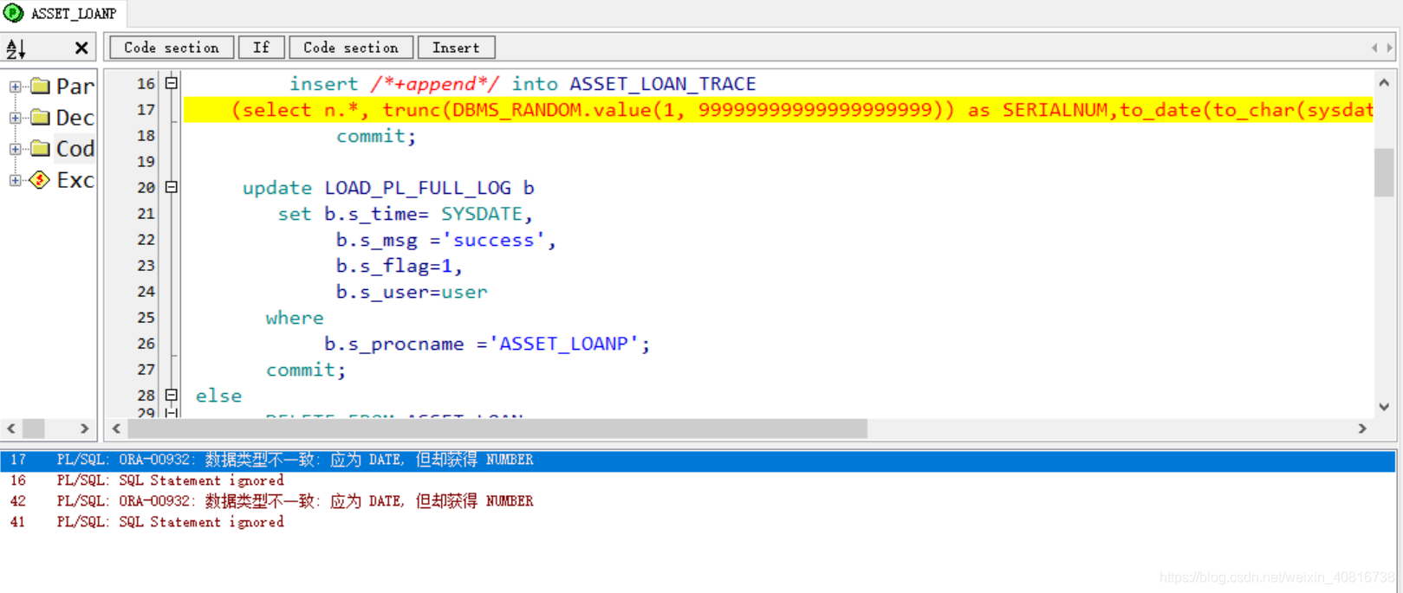
Task: Click insert into ASSET_LOAN_TRACE line
Action: pyautogui.click(x=523, y=84)
